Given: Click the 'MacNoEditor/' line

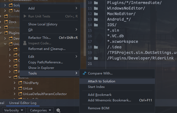Looking at the screenshot, I should pos(121,14).
